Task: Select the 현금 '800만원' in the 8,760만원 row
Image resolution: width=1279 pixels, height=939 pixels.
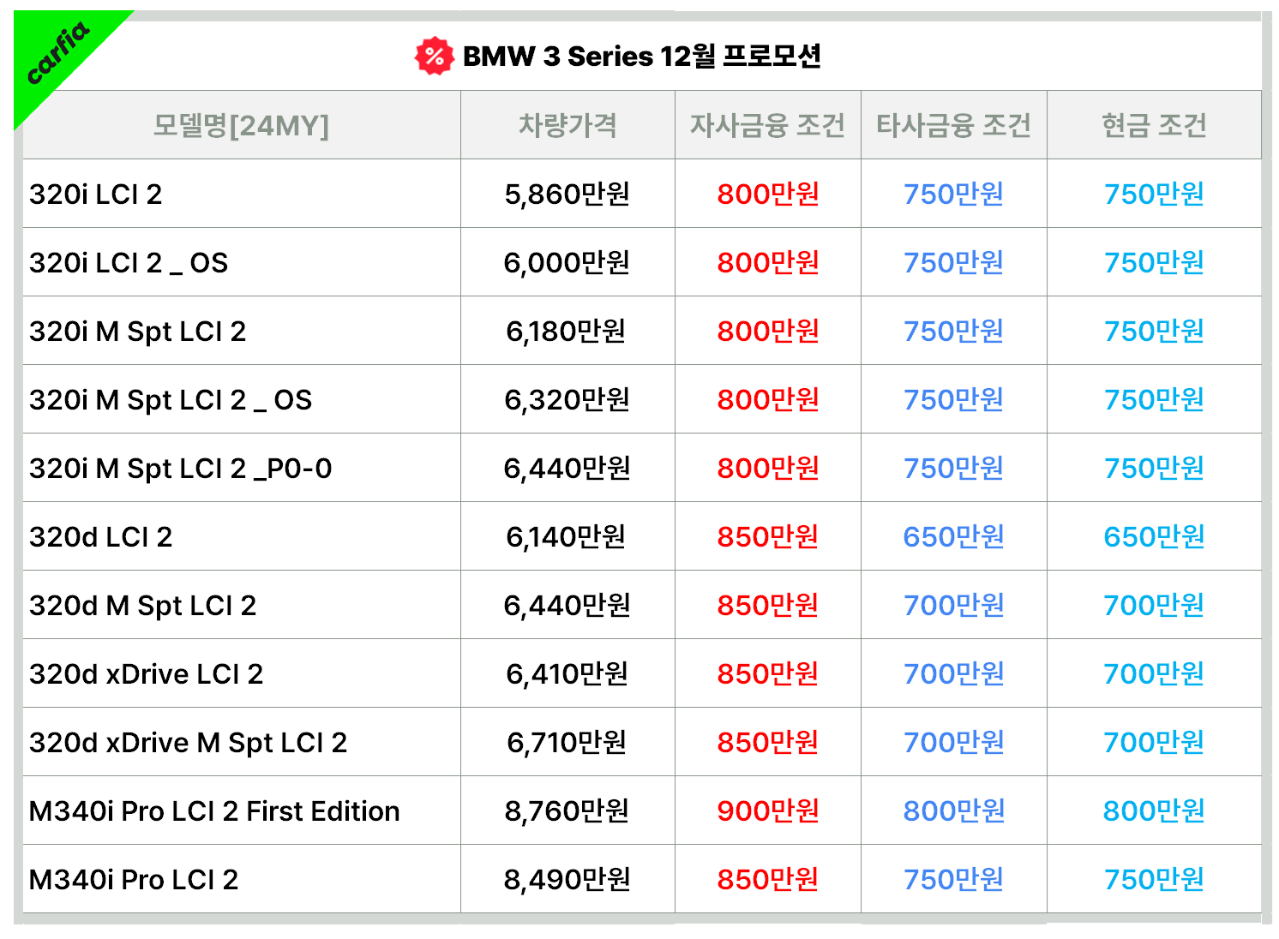Action: (1154, 811)
